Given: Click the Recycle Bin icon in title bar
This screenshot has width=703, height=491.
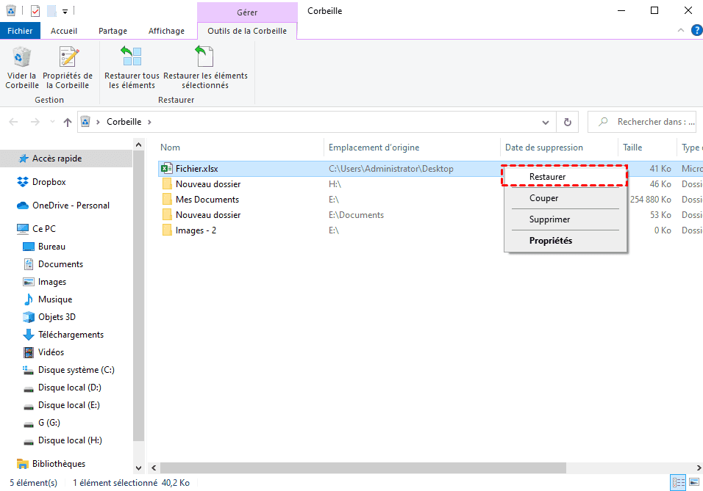Looking at the screenshot, I should 11,11.
